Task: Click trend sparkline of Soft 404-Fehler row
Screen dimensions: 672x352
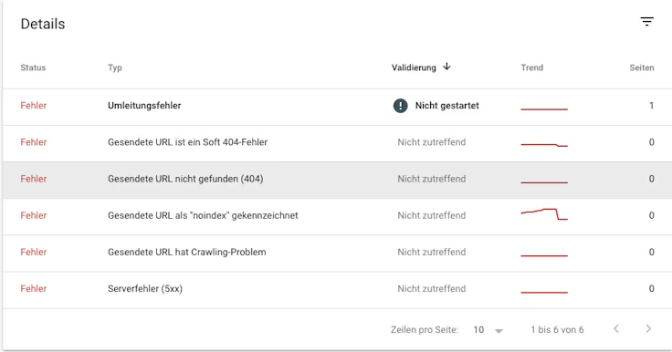Action: pyautogui.click(x=544, y=145)
